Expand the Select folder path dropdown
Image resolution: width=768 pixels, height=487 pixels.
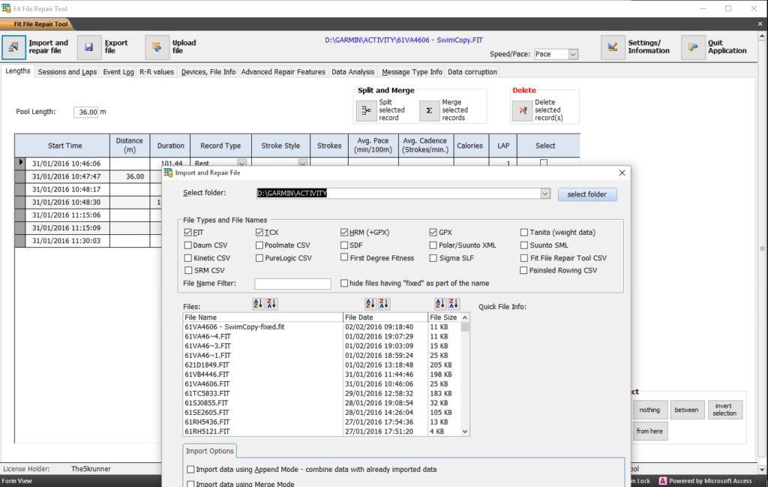(545, 194)
